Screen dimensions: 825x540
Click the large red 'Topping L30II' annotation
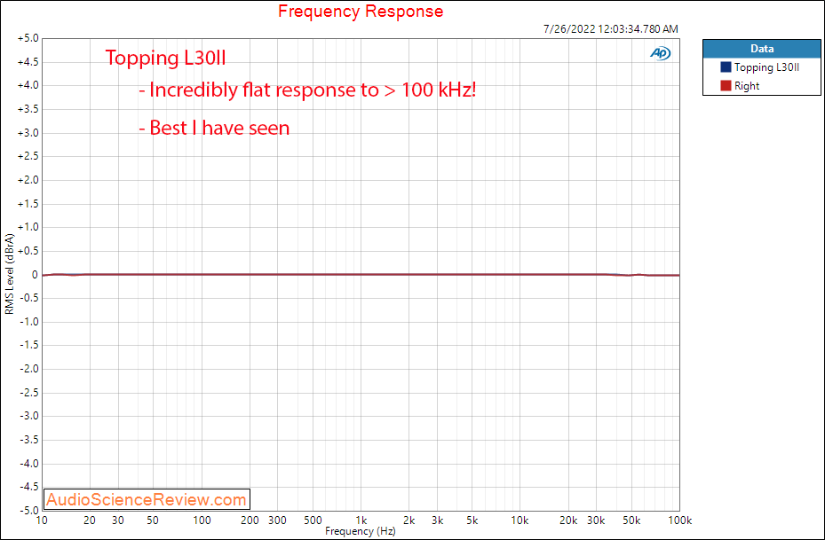pos(166,58)
